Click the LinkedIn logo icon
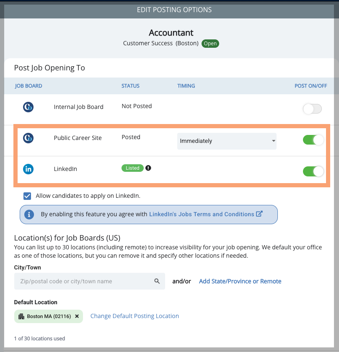 [x=28, y=169]
